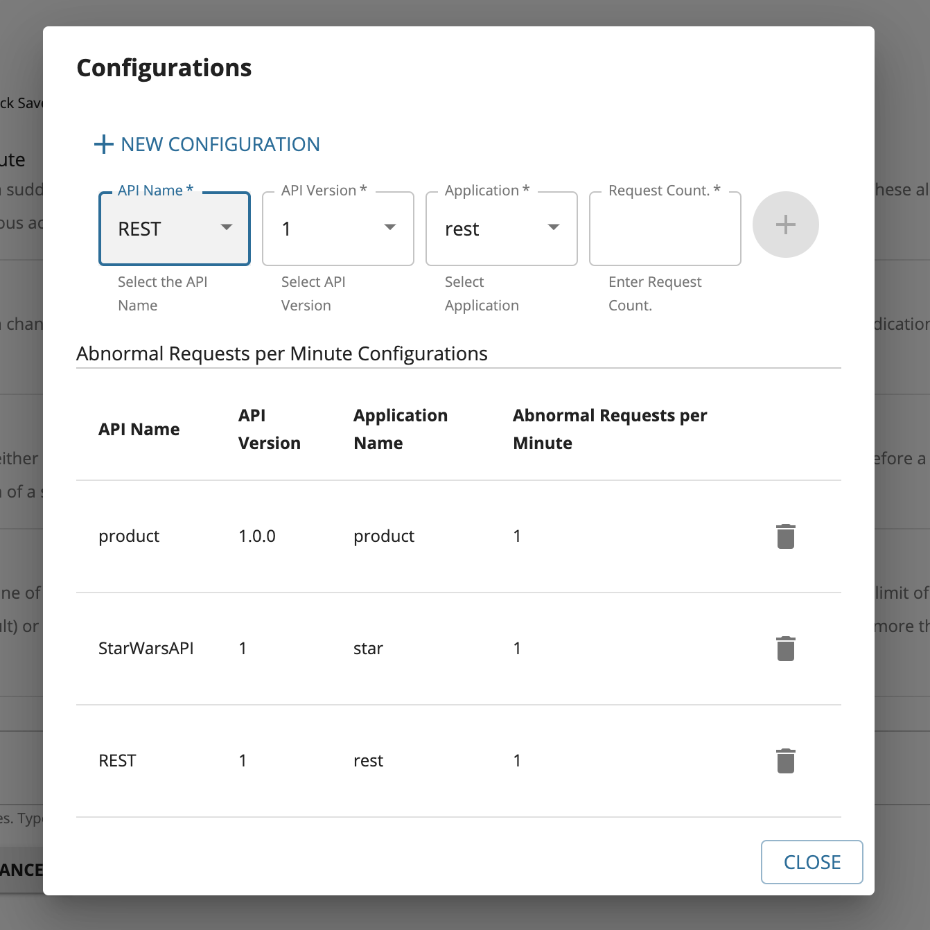Click the plus icon next to New Configuration

click(785, 225)
